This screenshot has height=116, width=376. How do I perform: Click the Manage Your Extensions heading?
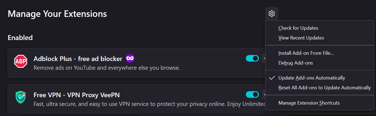click(x=57, y=14)
